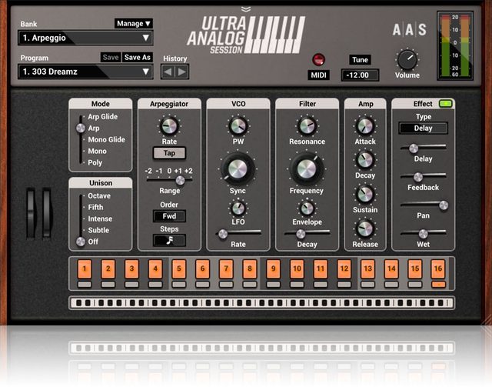Click the VCO Sync knob
This screenshot has width=492, height=387.
pos(238,168)
